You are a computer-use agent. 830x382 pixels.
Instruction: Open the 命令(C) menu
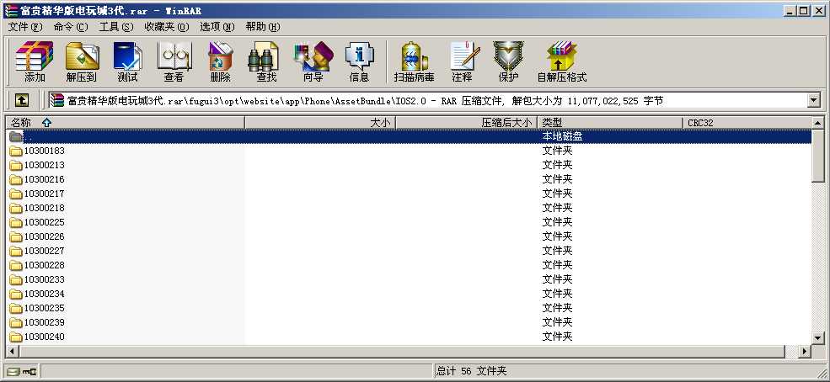tap(71, 27)
